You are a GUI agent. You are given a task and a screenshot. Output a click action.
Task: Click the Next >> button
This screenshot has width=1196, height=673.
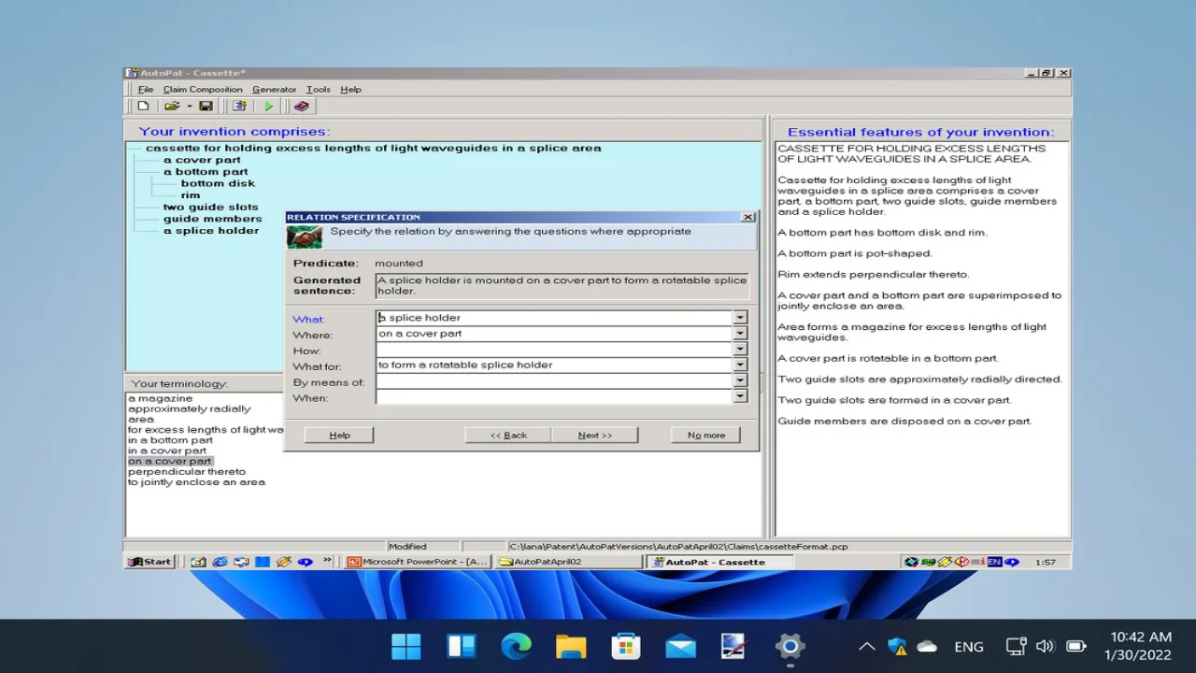(594, 435)
